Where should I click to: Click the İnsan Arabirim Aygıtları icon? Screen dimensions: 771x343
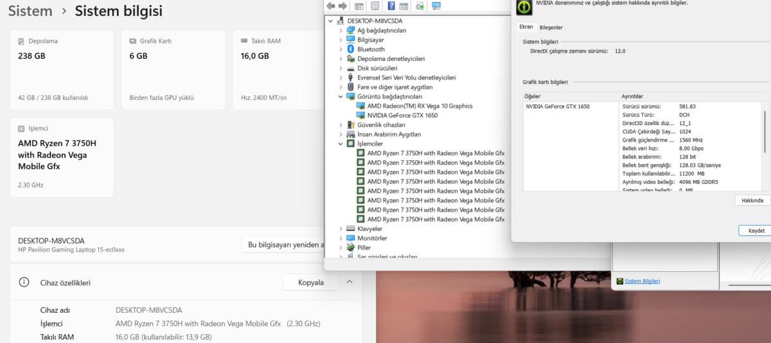pos(351,135)
